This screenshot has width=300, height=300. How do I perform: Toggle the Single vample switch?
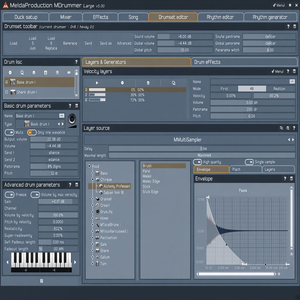(249, 162)
